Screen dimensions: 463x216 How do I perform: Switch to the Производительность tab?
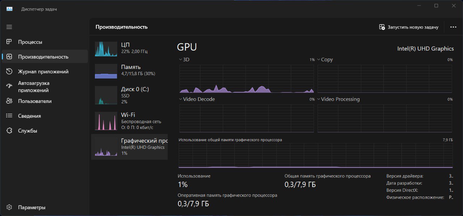click(43, 57)
